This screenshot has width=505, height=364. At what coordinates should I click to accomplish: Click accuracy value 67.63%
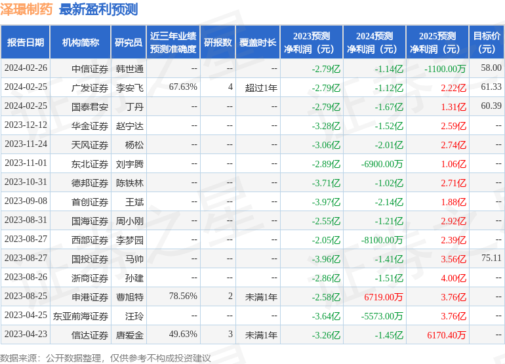tap(183, 87)
